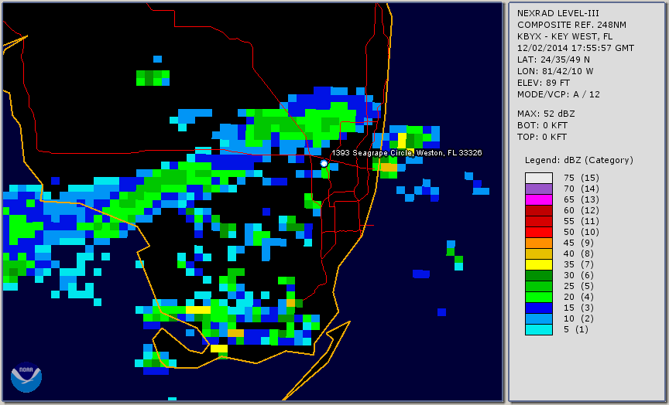Click the LON: 81/42/10 W line
Image resolution: width=669 pixels, height=405 pixels.
(555, 71)
